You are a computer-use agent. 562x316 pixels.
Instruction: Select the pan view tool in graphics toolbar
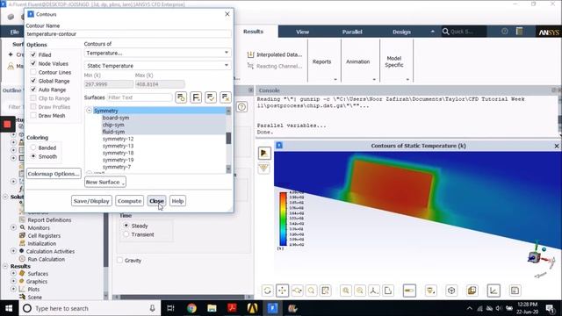(x=283, y=291)
